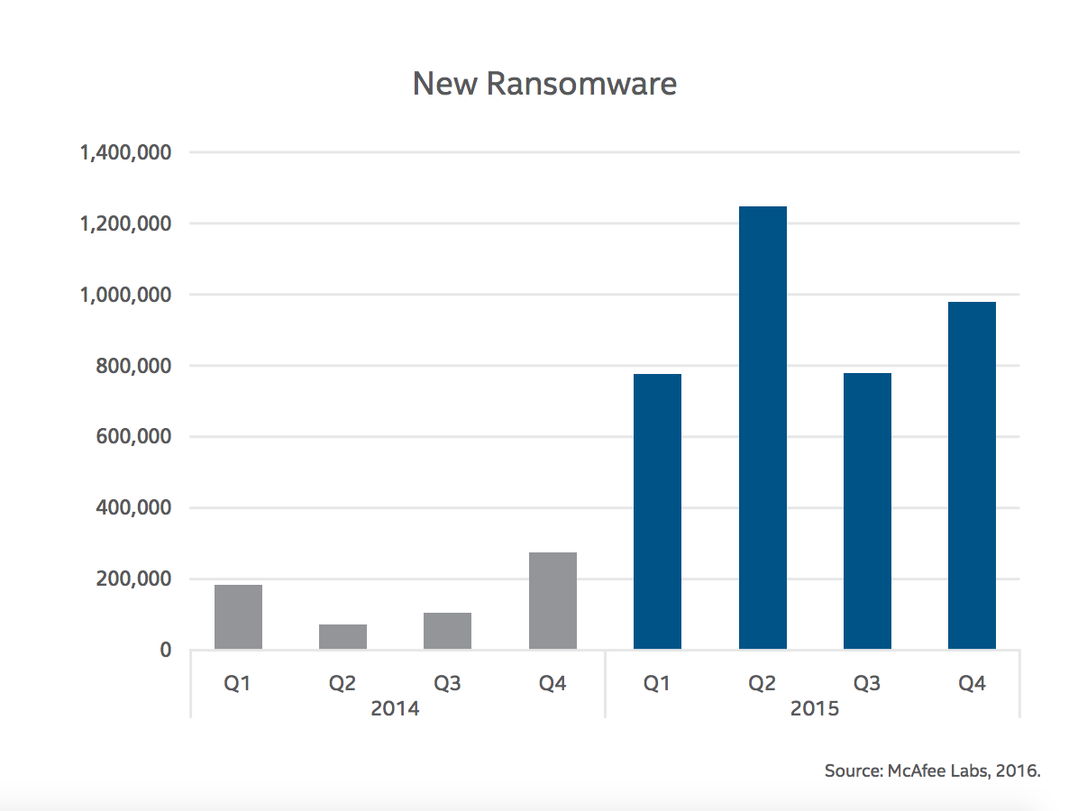
Task: Select the 600,000 axis label
Action: point(133,437)
